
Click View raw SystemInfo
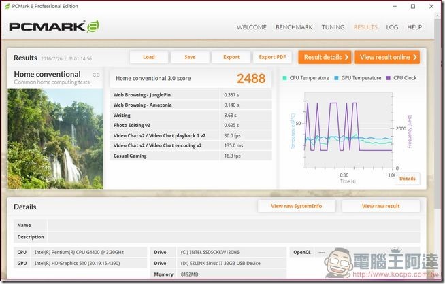297,206
